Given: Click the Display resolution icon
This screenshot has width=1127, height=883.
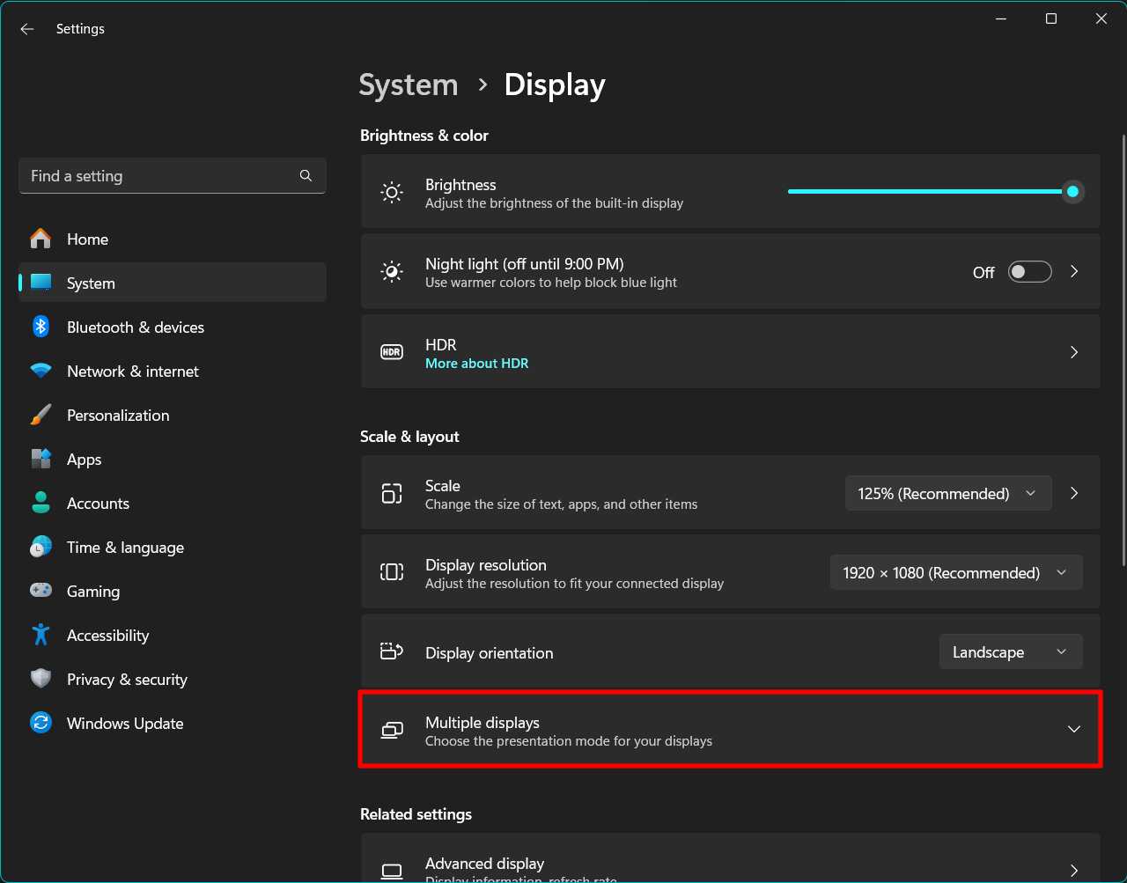Looking at the screenshot, I should [x=392, y=572].
